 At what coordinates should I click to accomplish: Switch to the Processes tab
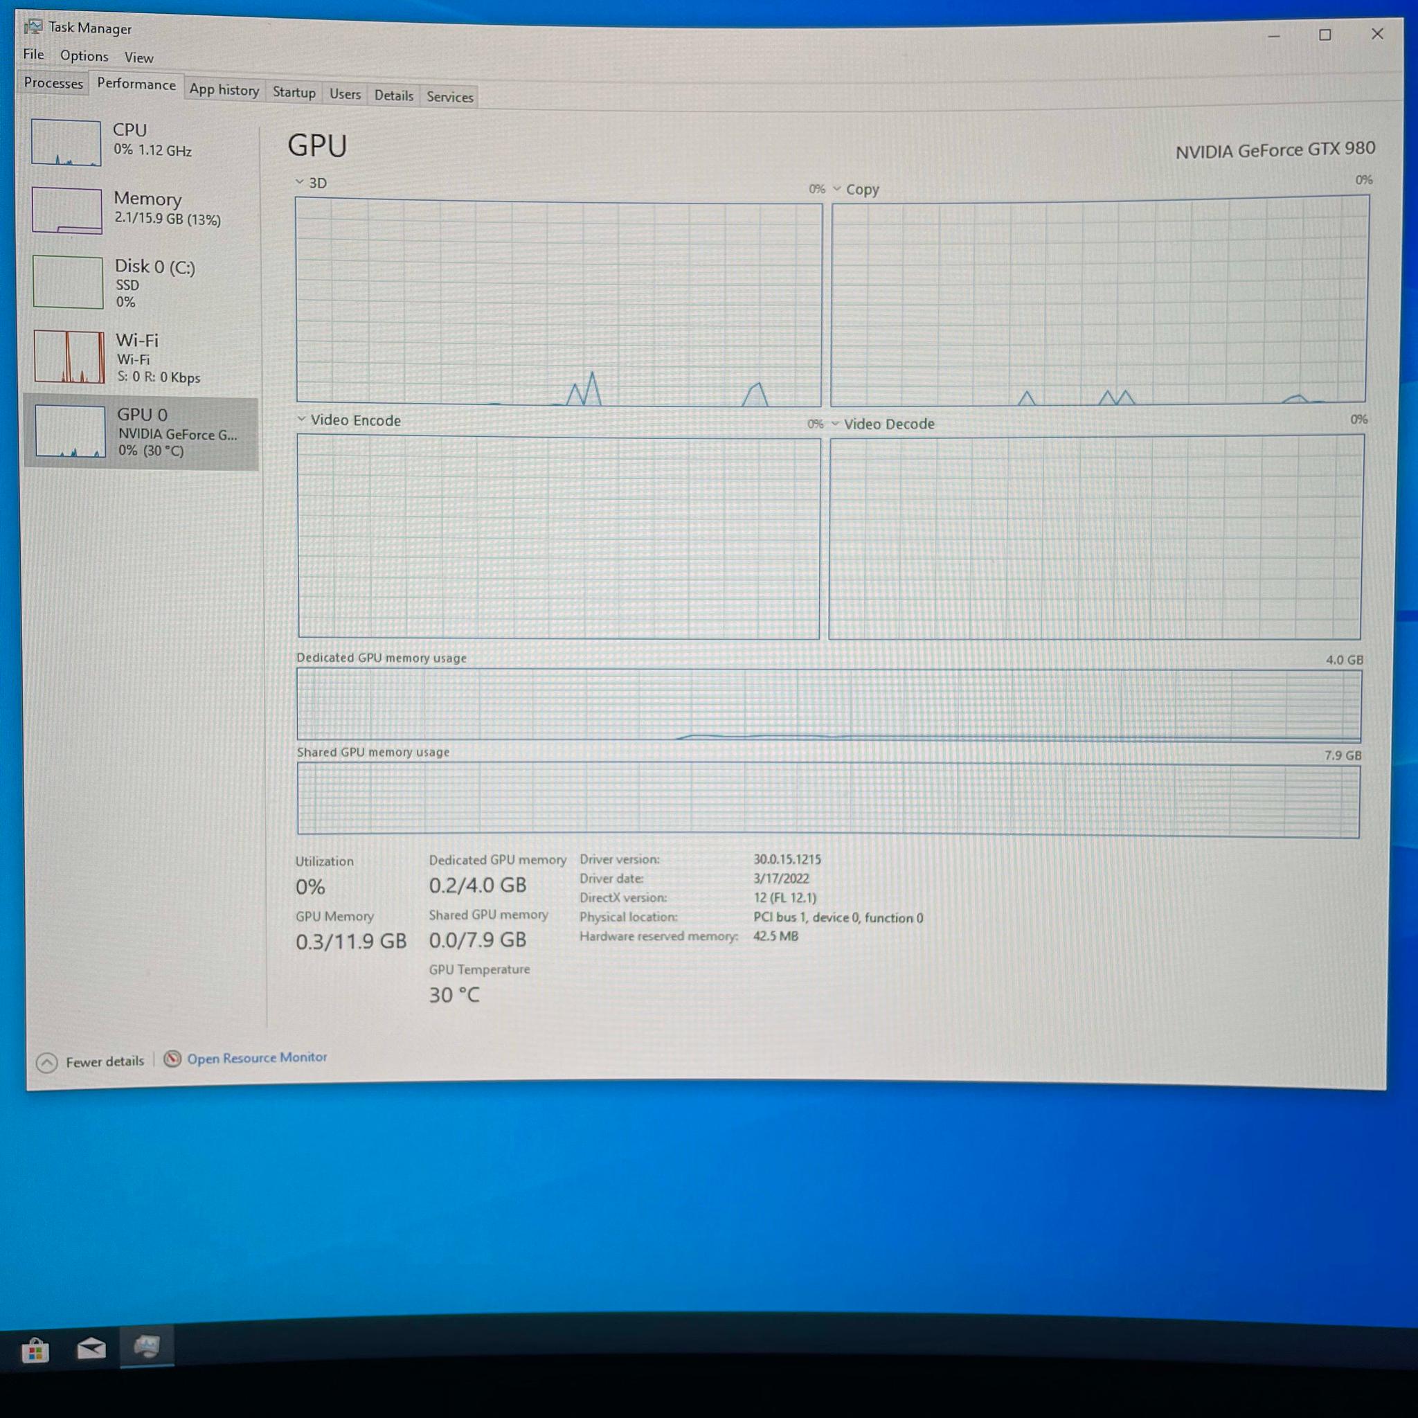coord(53,83)
